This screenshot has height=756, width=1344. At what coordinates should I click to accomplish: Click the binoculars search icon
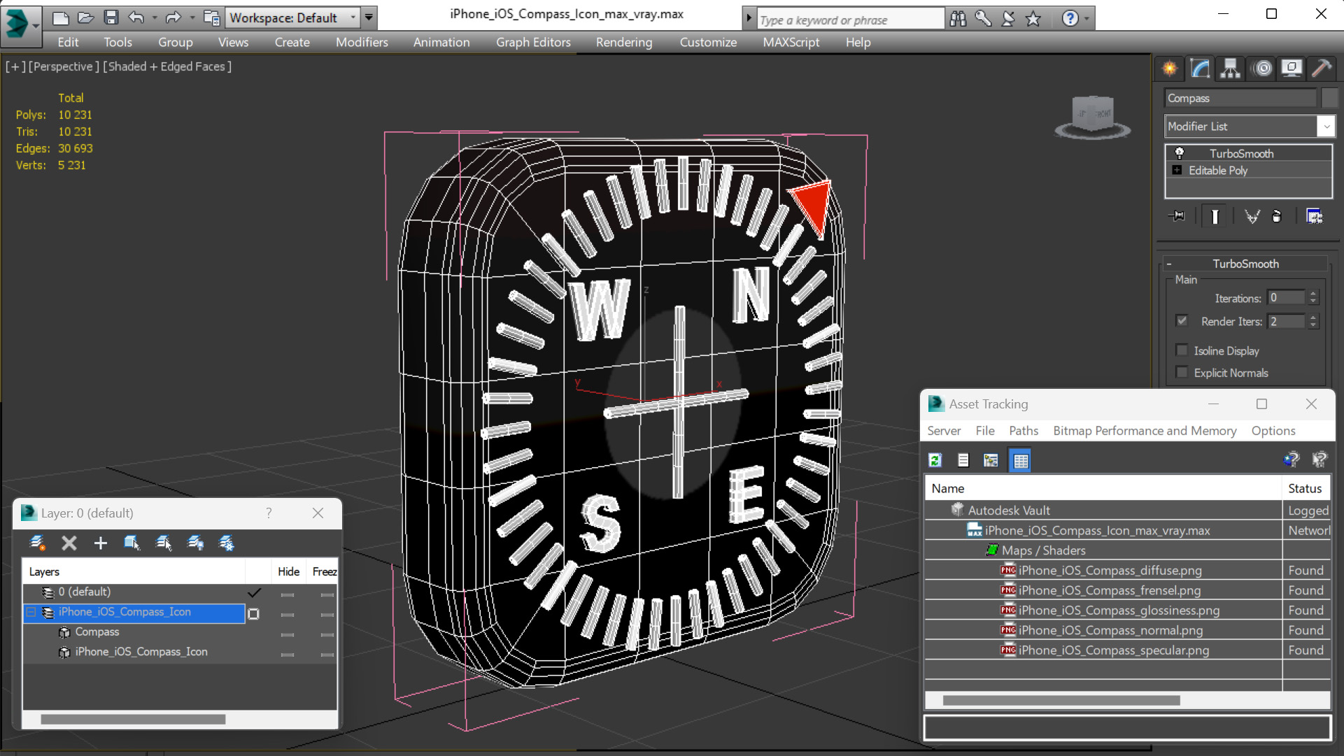958,19
